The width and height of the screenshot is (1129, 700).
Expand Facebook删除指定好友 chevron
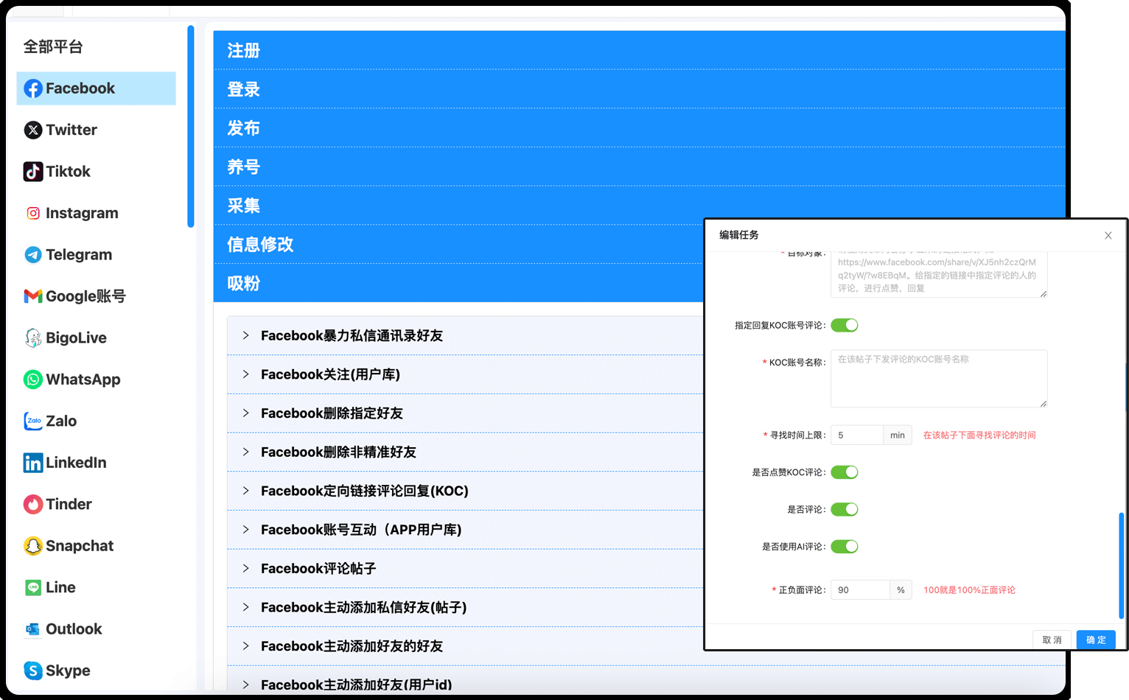click(x=246, y=413)
